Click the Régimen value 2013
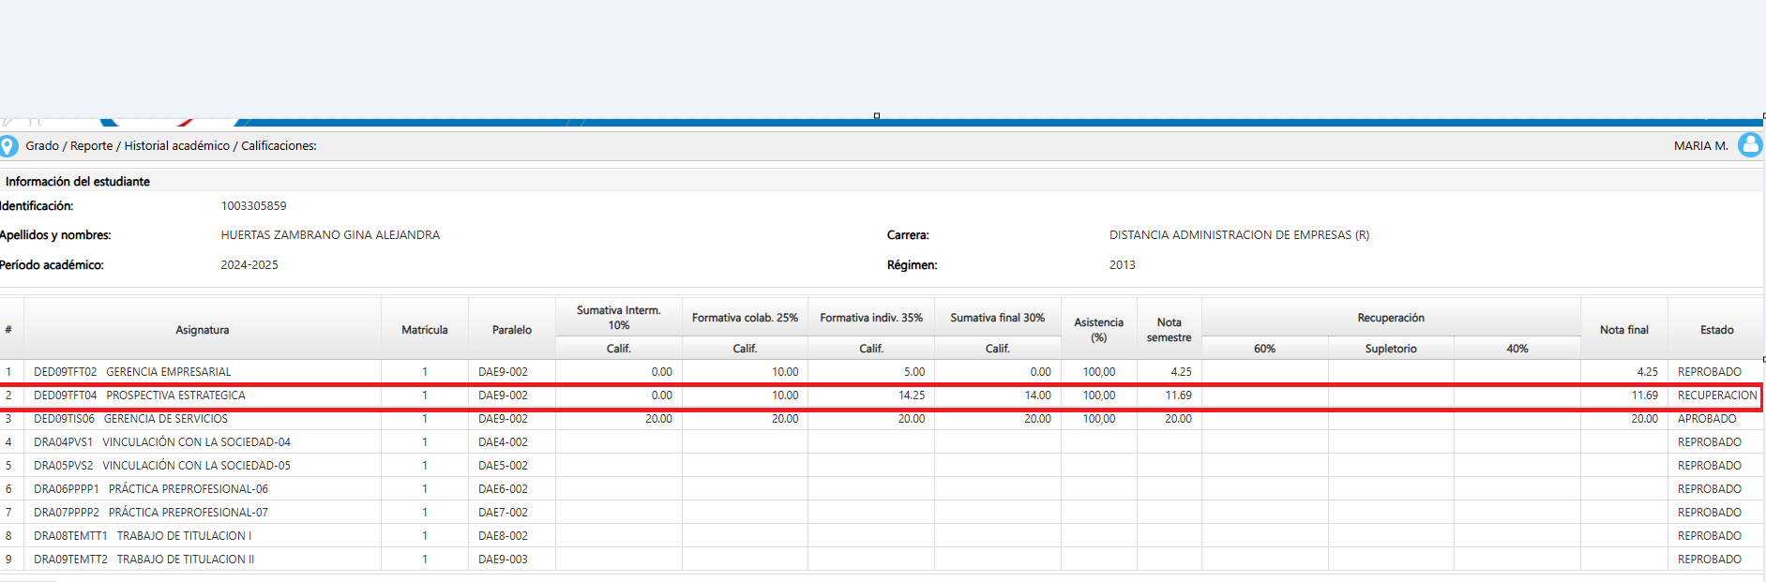Image resolution: width=1766 pixels, height=582 pixels. point(1123,265)
